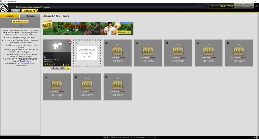Switch to the Search tab

pyautogui.click(x=9, y=16)
